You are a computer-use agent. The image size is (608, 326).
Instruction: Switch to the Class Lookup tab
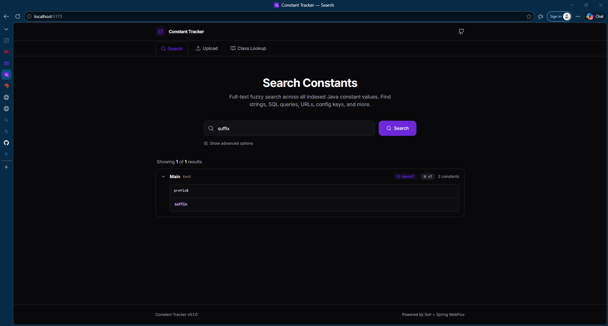[248, 48]
